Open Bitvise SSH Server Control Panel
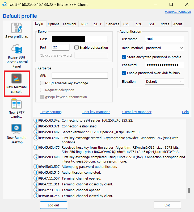This screenshot has width=194, height=212. 16,50
